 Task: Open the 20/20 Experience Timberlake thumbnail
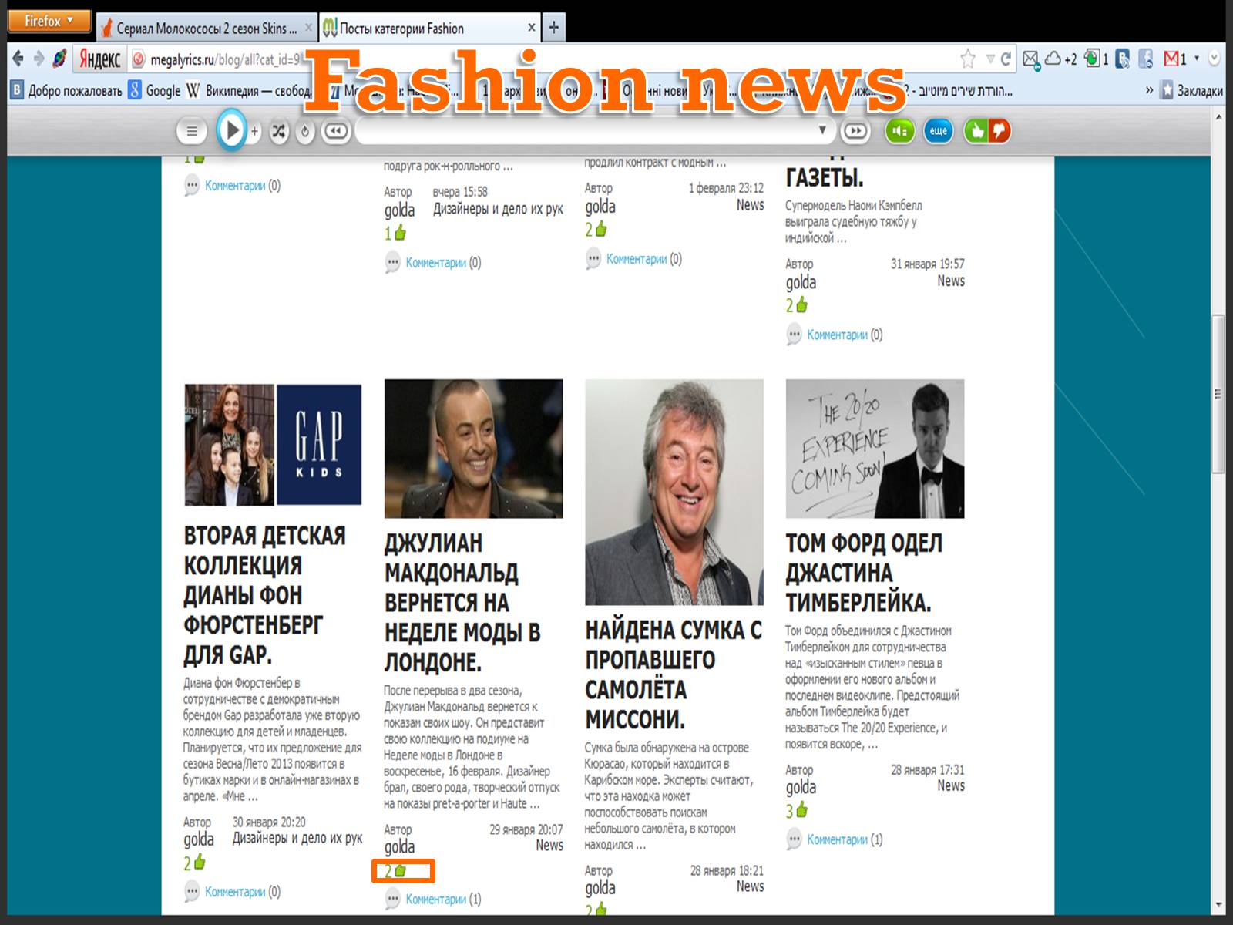tap(875, 449)
